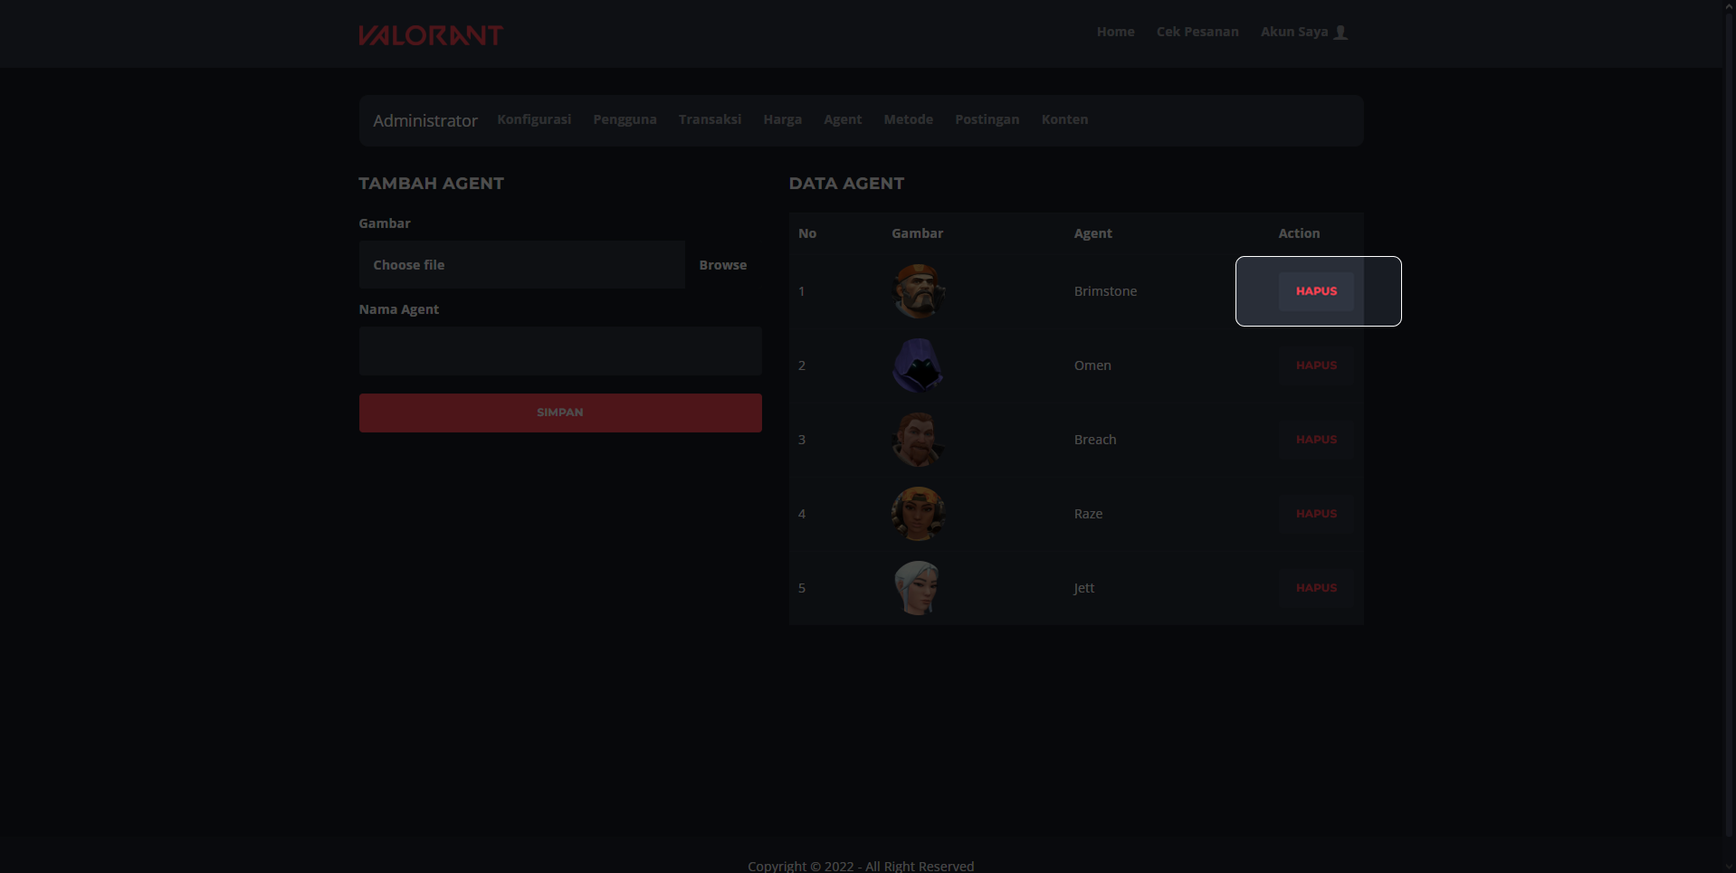Select the Harga menu item
The height and width of the screenshot is (873, 1736).
pyautogui.click(x=782, y=119)
